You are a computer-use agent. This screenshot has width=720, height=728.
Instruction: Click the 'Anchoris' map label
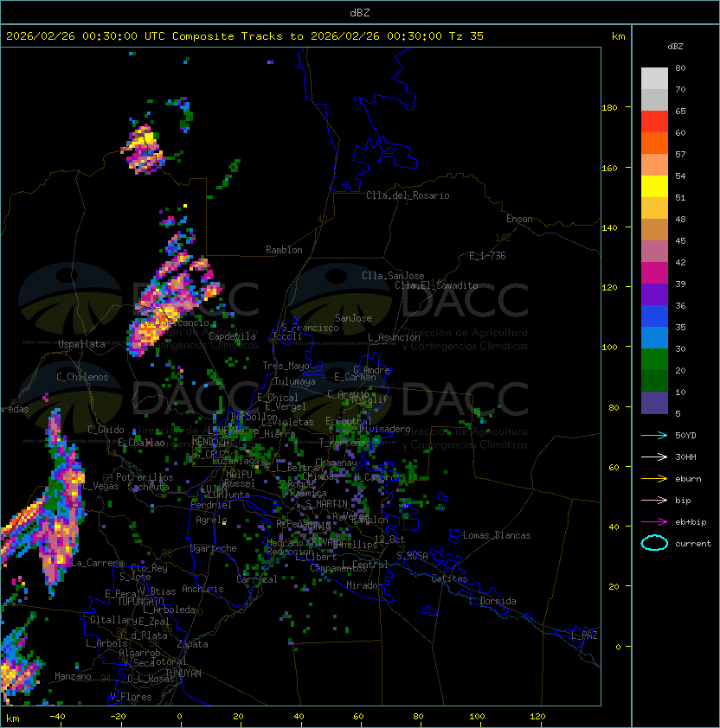(202, 589)
